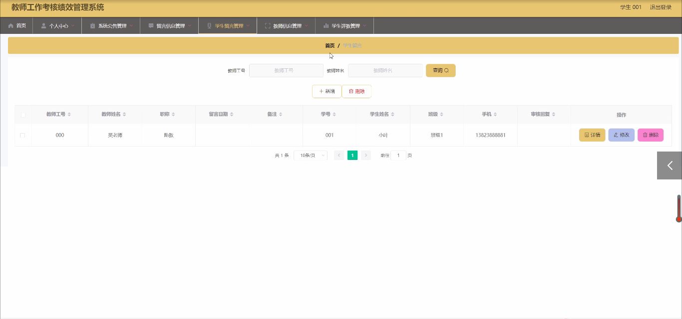The height and width of the screenshot is (319, 682).
Task: Click the 吴老师 name cell
Action: 115,136
